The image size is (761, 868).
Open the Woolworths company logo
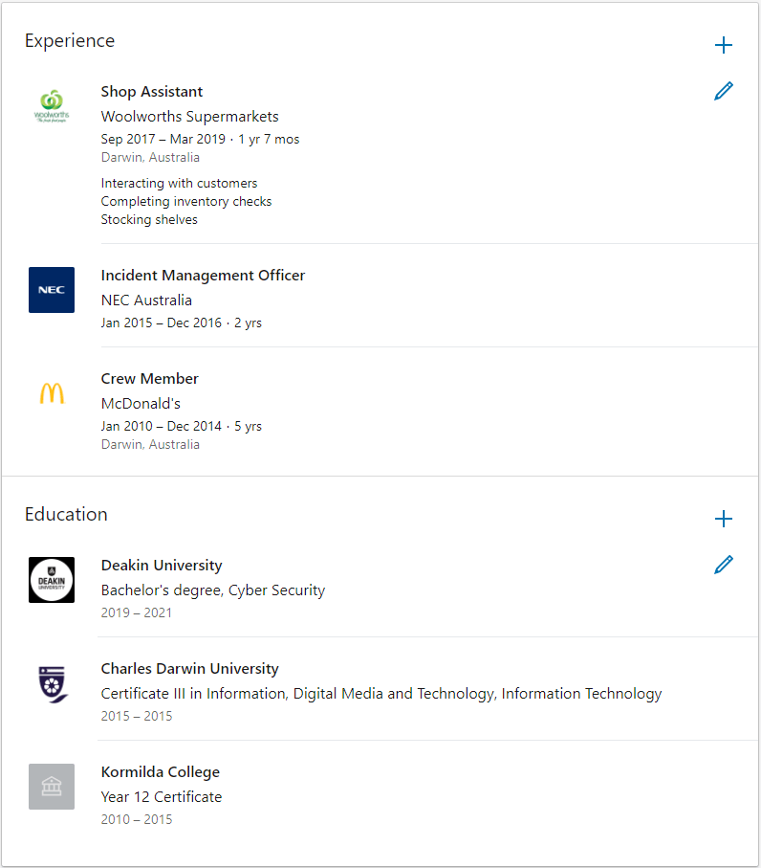click(x=52, y=106)
